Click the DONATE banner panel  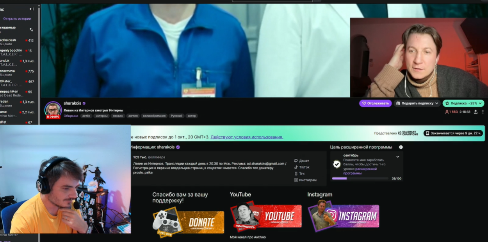coord(188,222)
